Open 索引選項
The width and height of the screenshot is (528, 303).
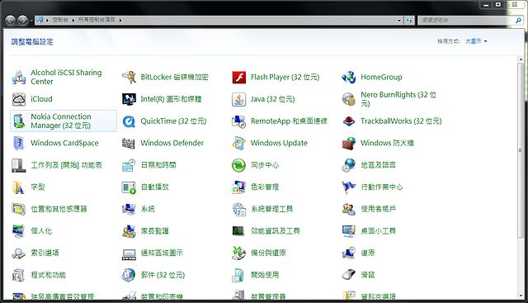[x=45, y=253]
